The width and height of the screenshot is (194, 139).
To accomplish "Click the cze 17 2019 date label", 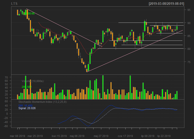I will coord(125,136).
